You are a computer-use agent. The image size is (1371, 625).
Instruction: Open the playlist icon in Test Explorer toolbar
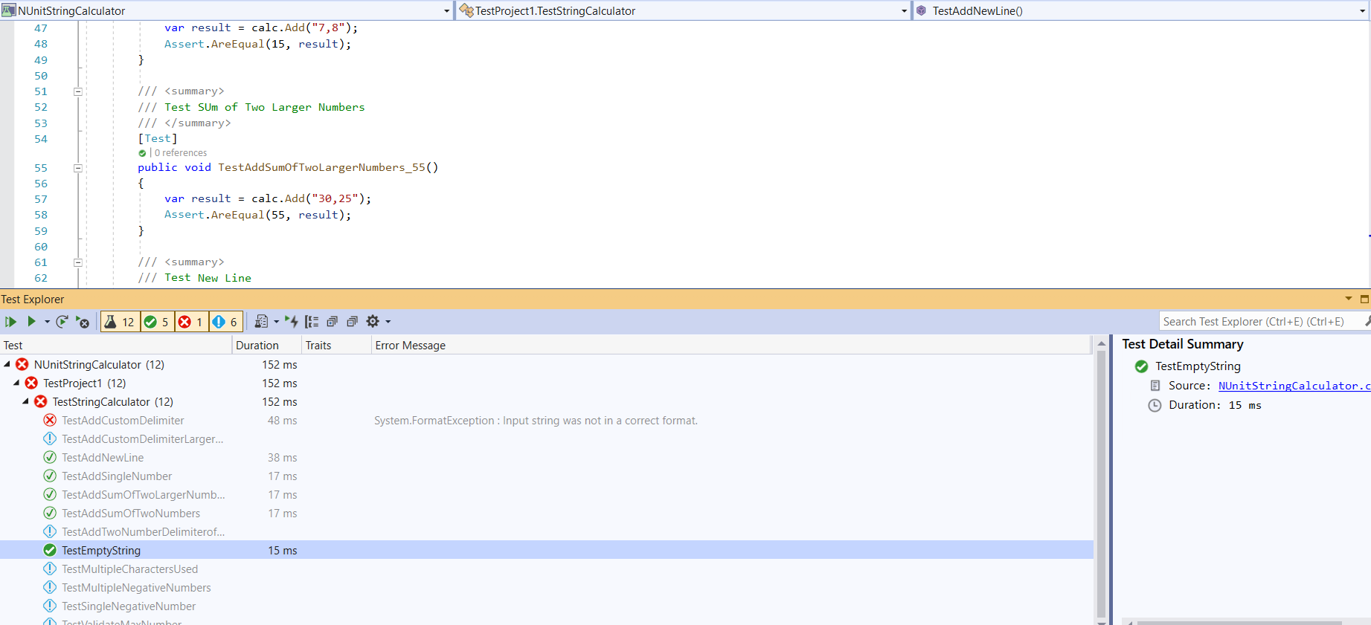(261, 322)
